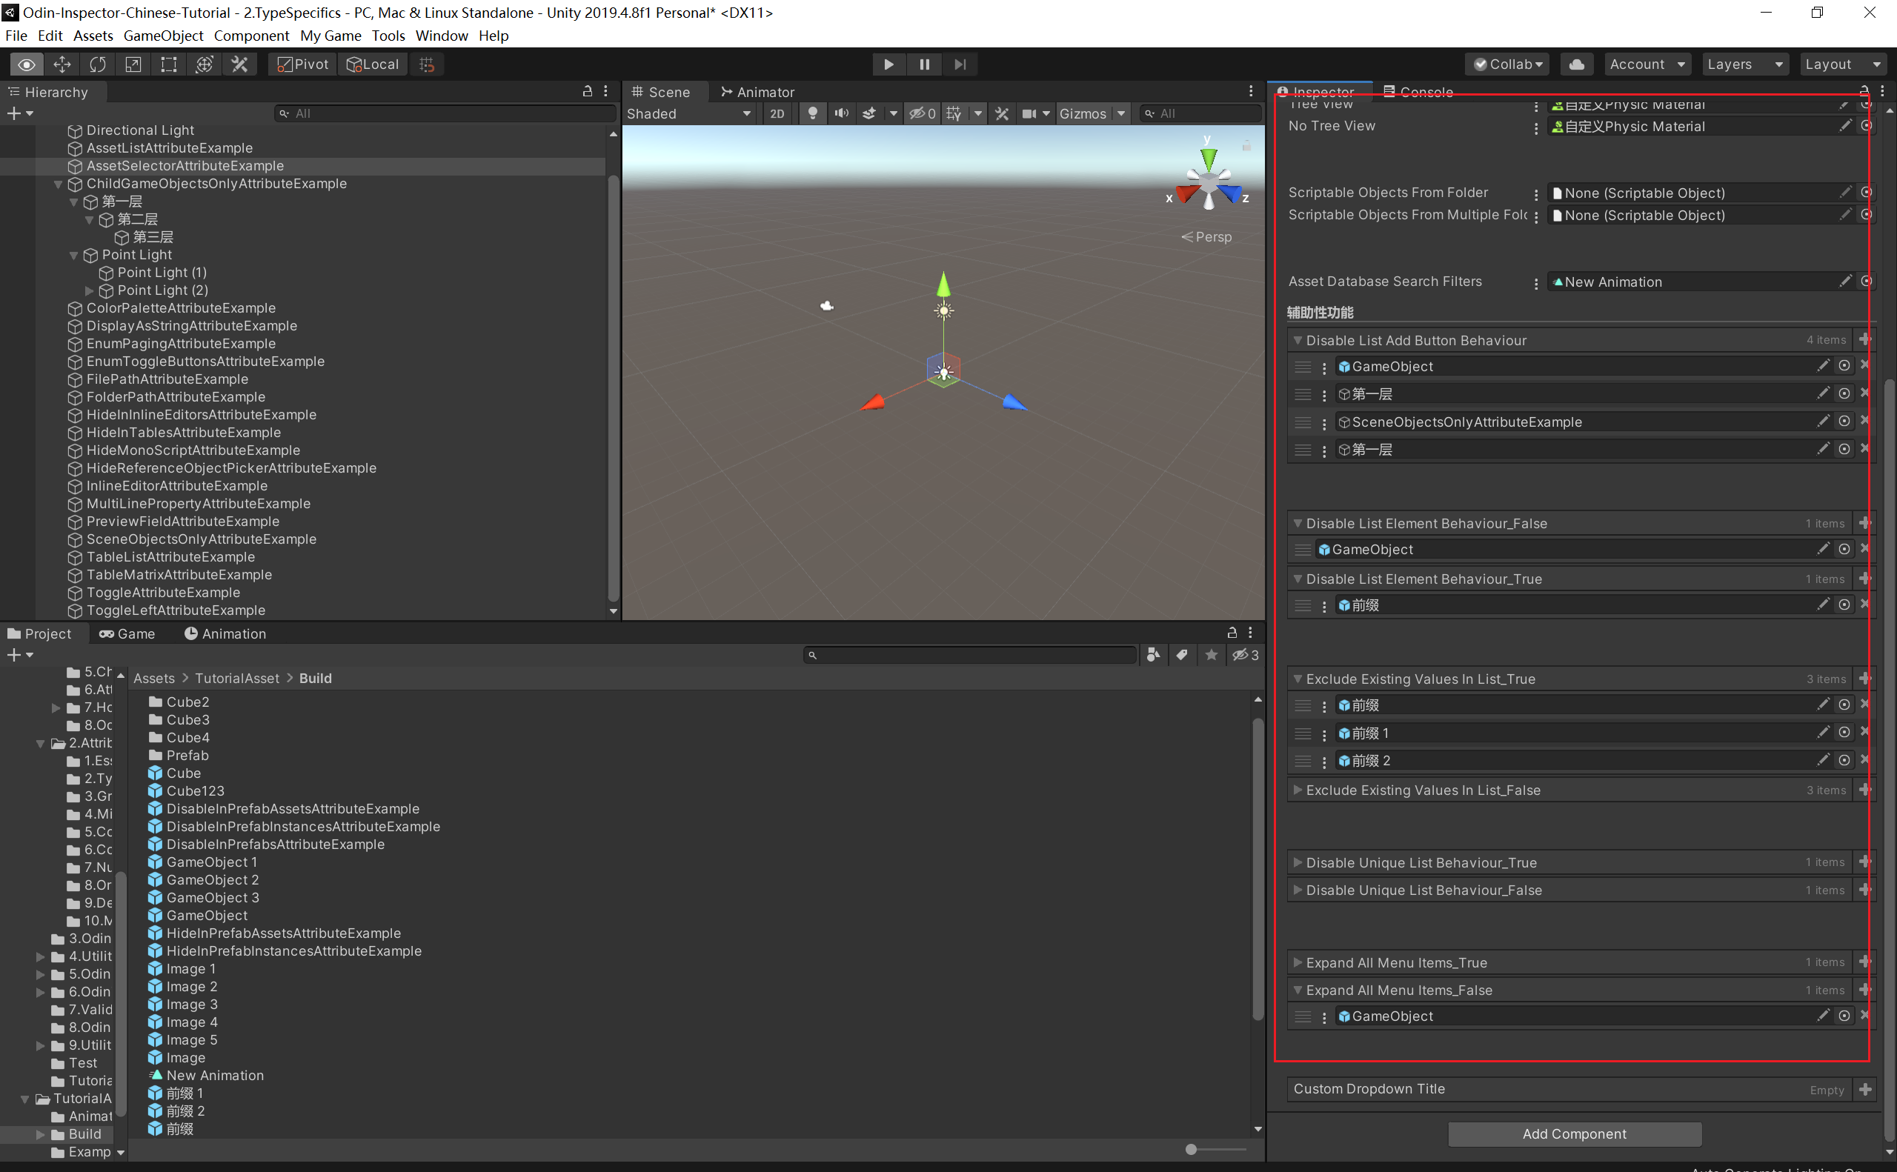
Task: Open object picker for New Animation field
Action: click(x=1866, y=282)
